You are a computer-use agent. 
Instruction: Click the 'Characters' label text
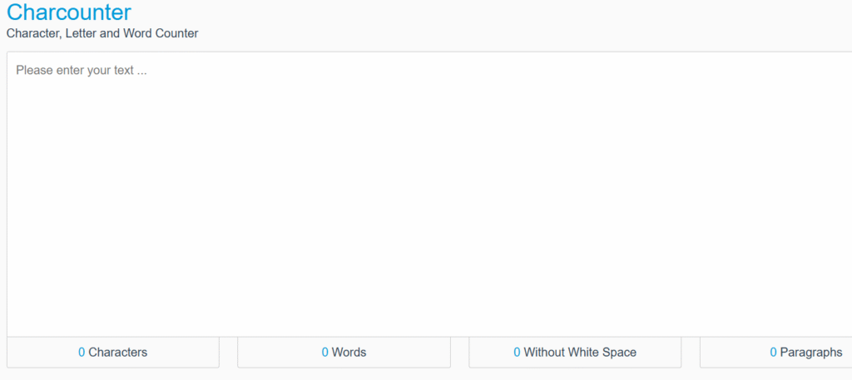click(118, 353)
